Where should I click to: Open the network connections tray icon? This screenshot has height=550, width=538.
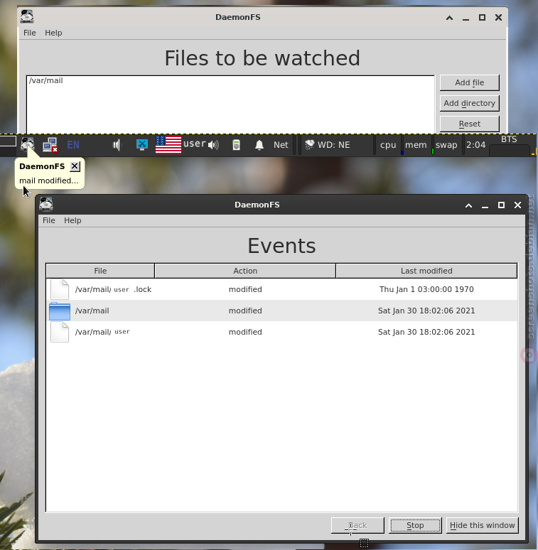click(x=50, y=144)
